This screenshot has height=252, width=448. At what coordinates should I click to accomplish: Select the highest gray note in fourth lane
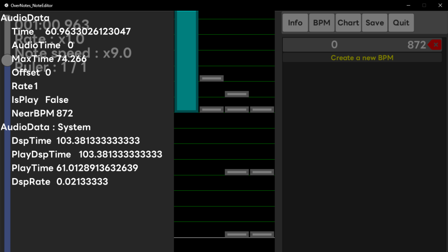262,109
